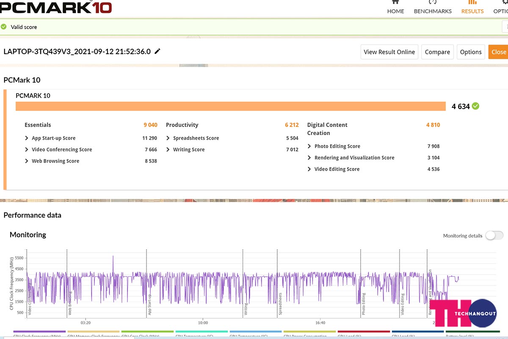This screenshot has width=508, height=339.
Task: Click the 03:20 time label on the chart
Action: (x=86, y=322)
